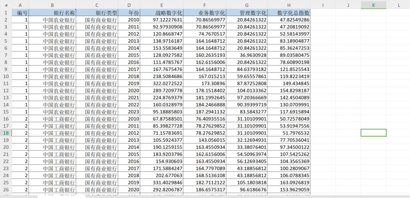This screenshot has height=198, width=410.
Task: Select cell with value 104.0133362
Action: pyautogui.click(x=247, y=90)
